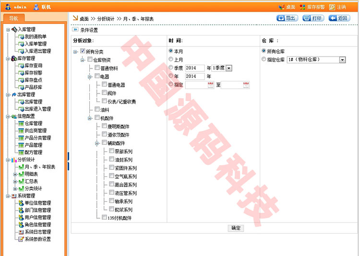
Task: Expand the 汇总表 sidebar node
Action: point(15,182)
